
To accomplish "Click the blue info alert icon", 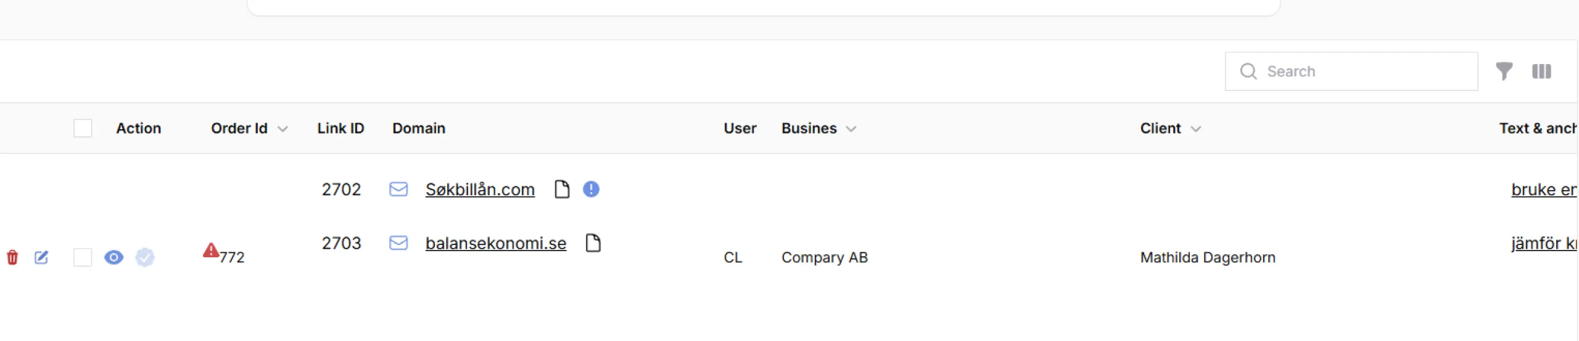I will (x=591, y=190).
